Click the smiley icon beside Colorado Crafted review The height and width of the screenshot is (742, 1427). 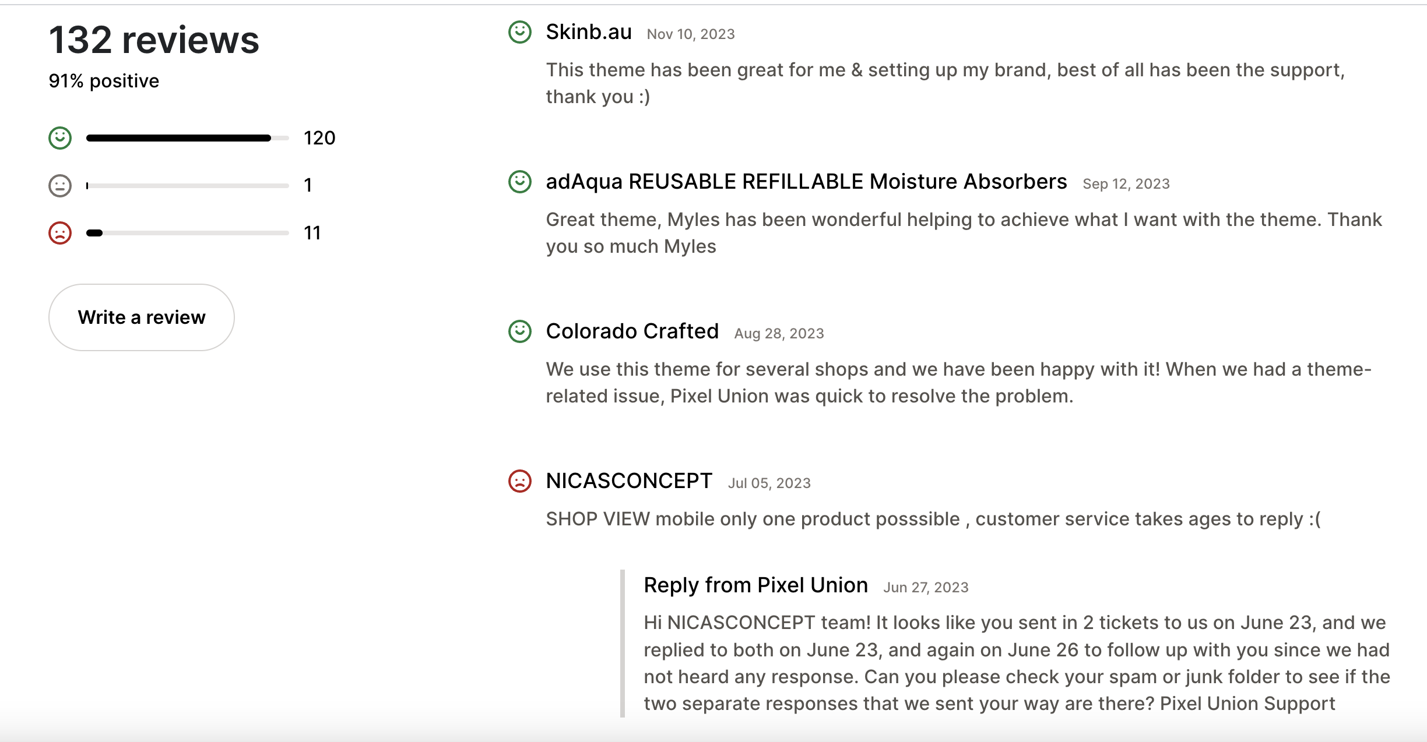pos(520,331)
